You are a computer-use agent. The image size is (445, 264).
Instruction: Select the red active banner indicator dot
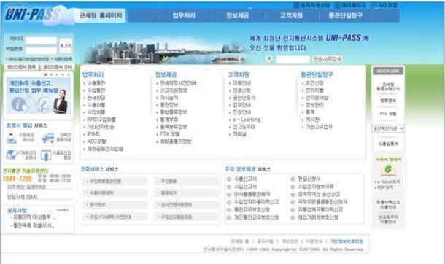tap(45, 74)
